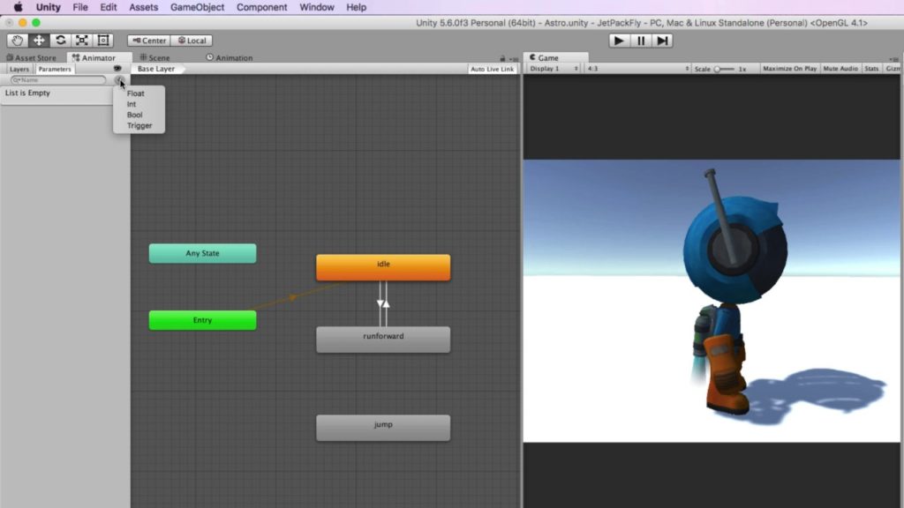Click the parameter Name search field
This screenshot has width=904, height=508.
pos(58,80)
